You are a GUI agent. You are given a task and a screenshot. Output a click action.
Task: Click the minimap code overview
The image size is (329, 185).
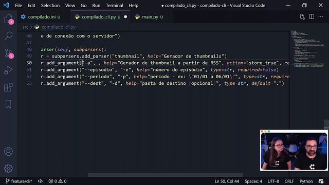pyautogui.click(x=307, y=49)
